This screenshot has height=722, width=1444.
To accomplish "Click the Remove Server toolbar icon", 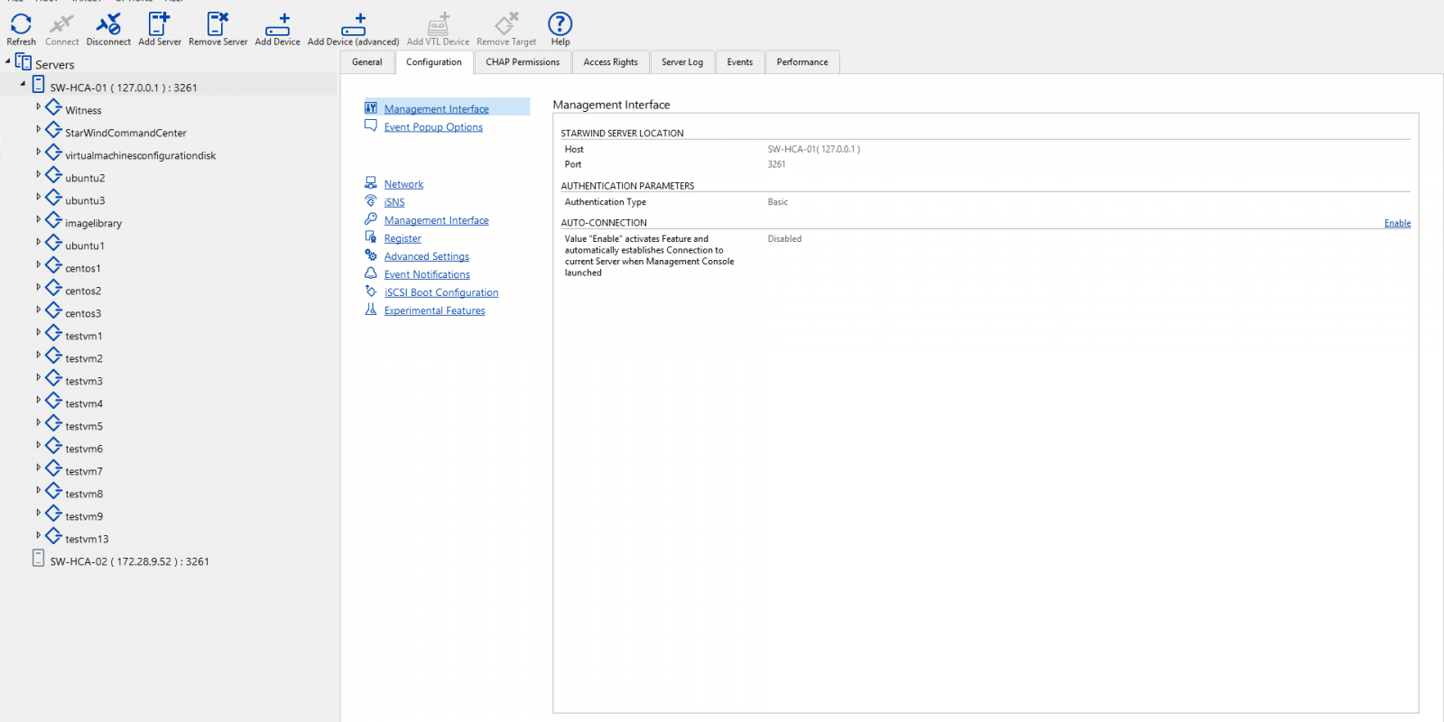I will (x=218, y=23).
